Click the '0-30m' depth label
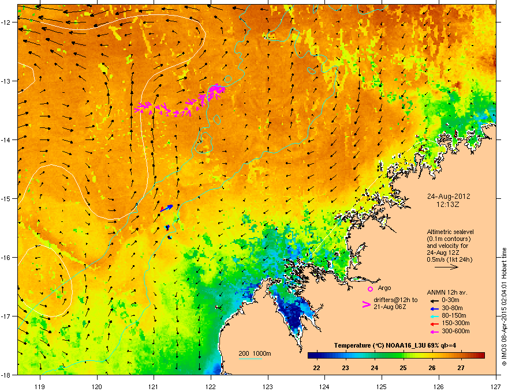The height and width of the screenshot is (392, 508). [450, 300]
